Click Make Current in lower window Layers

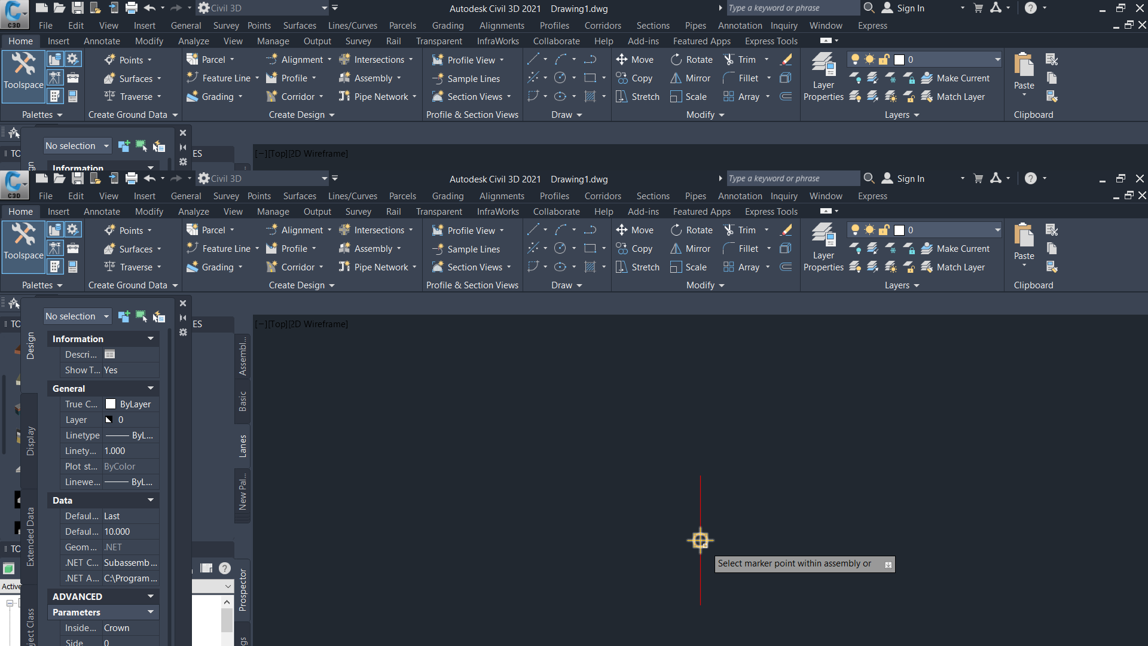pos(955,249)
